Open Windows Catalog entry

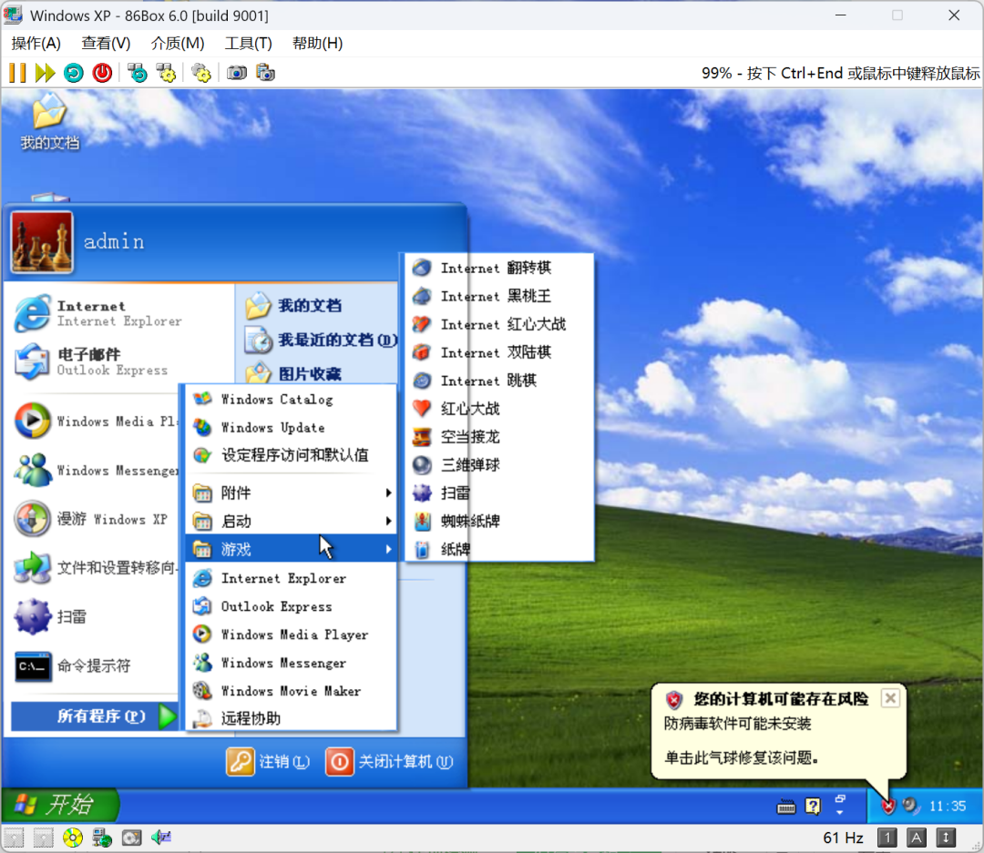coord(292,399)
